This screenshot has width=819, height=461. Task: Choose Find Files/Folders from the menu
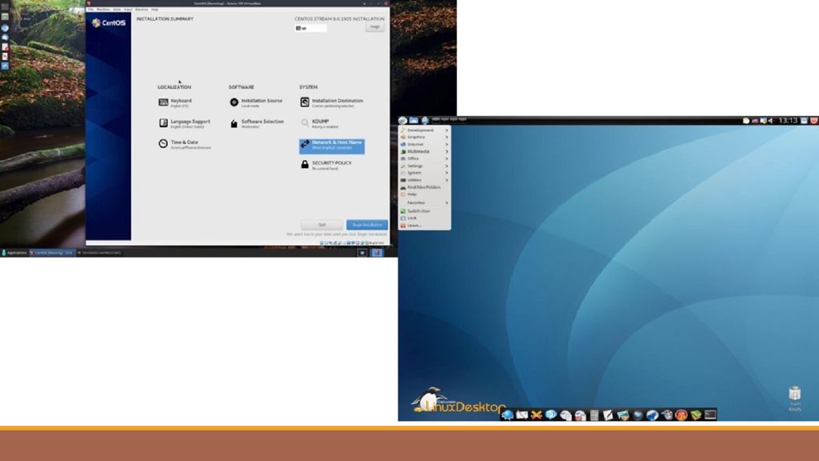[x=424, y=187]
